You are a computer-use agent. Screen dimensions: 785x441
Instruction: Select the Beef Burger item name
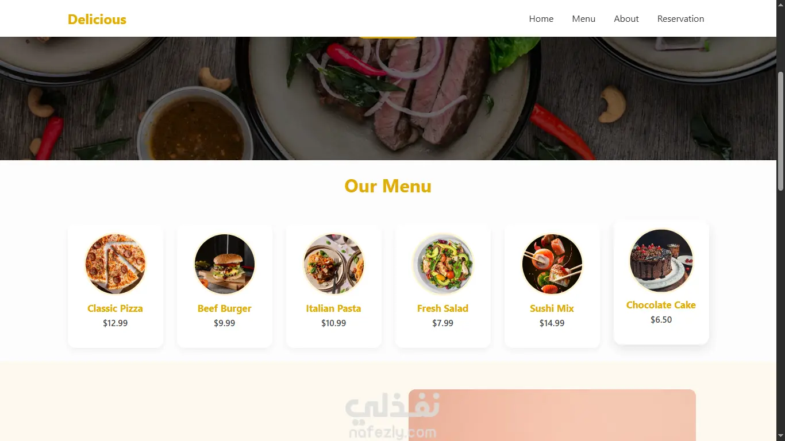[225, 308]
